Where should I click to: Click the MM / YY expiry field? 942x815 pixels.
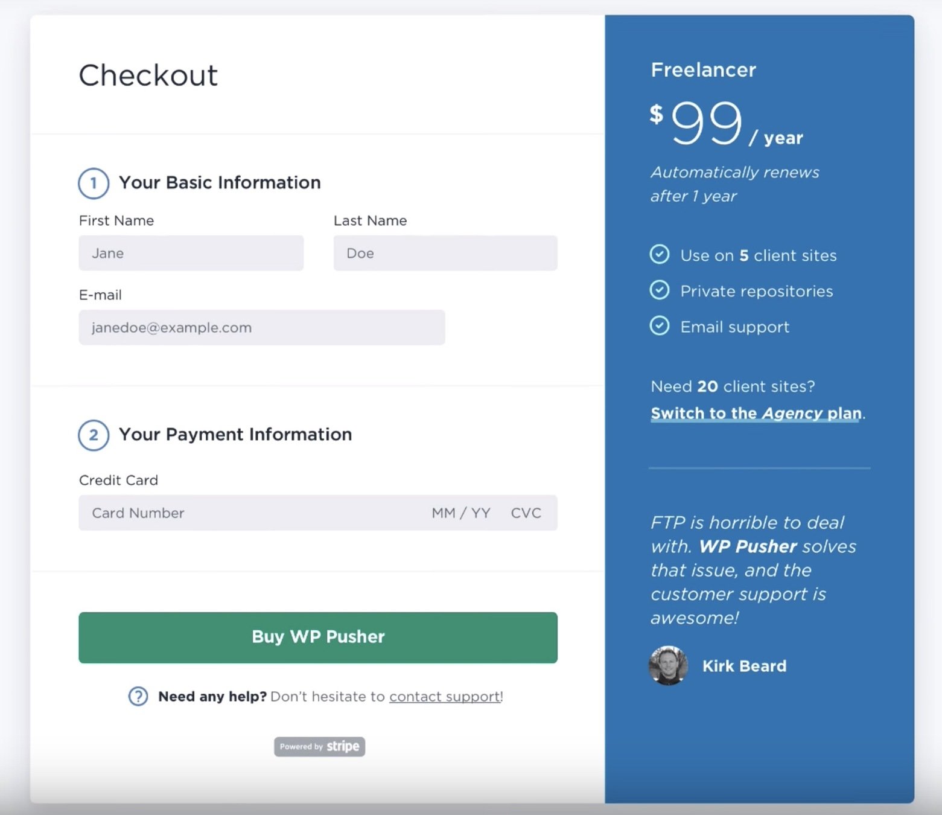(461, 513)
